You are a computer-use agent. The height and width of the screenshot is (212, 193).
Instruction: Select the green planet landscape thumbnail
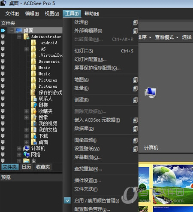tap(173, 184)
